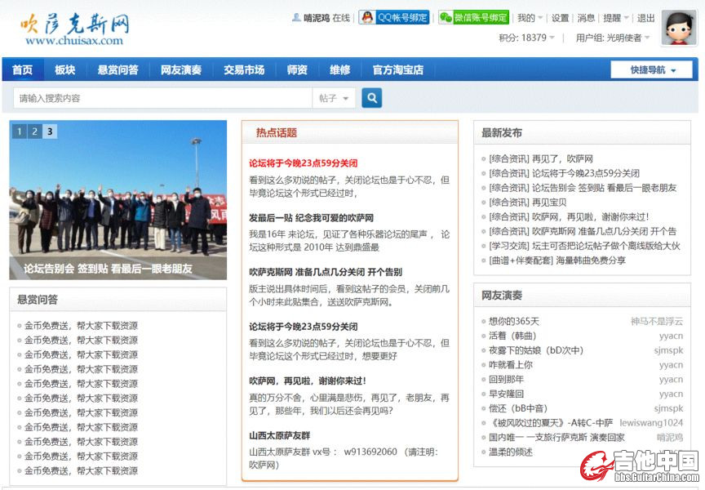This screenshot has width=705, height=490.
Task: Open performance 偿还（bB中音）
Action: [x=518, y=408]
